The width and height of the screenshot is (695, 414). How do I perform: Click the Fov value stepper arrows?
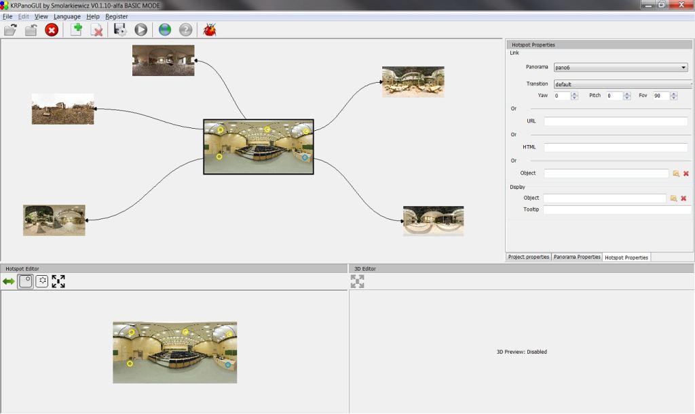pos(674,96)
